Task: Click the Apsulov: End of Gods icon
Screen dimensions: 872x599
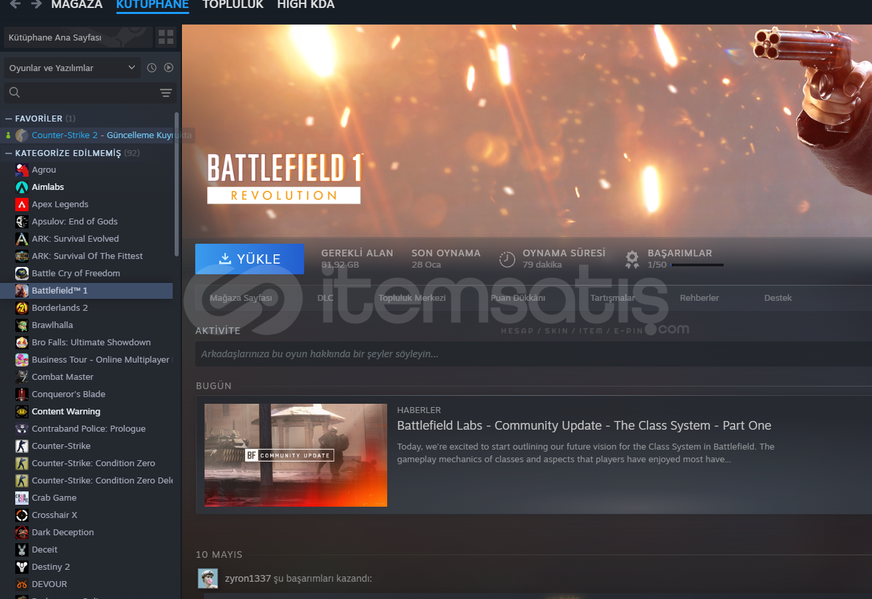Action: (22, 222)
